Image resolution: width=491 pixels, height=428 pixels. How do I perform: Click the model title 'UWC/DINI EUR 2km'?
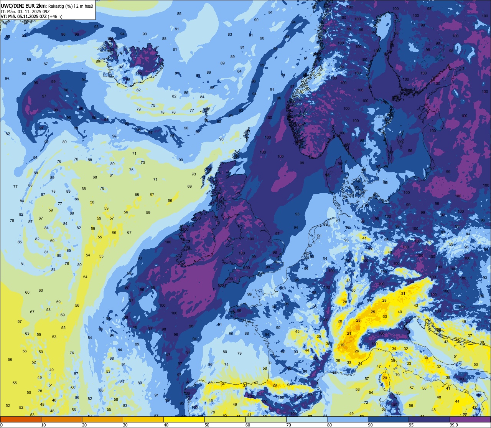click(x=24, y=5)
